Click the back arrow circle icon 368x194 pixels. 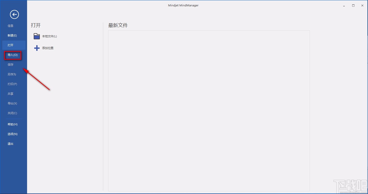tap(14, 14)
